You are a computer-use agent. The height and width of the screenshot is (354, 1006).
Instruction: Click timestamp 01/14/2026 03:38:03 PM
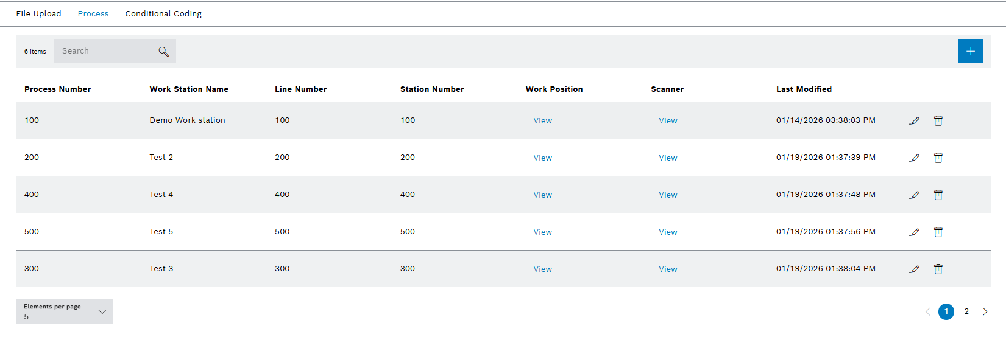click(826, 120)
